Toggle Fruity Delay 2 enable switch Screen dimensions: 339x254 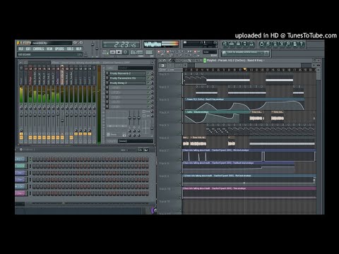click(148, 83)
